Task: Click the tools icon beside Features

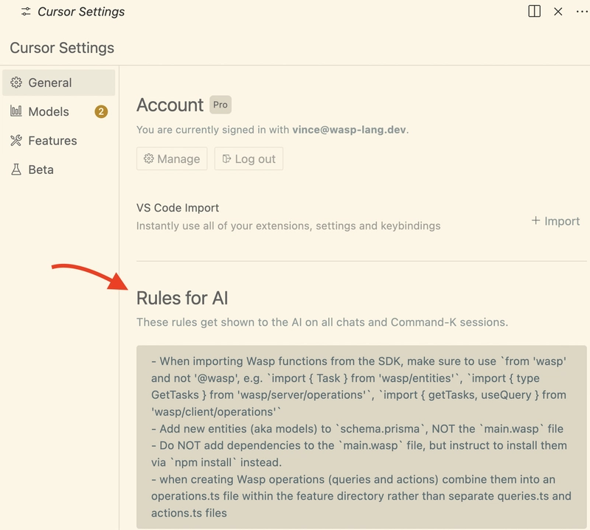Action: [x=16, y=140]
